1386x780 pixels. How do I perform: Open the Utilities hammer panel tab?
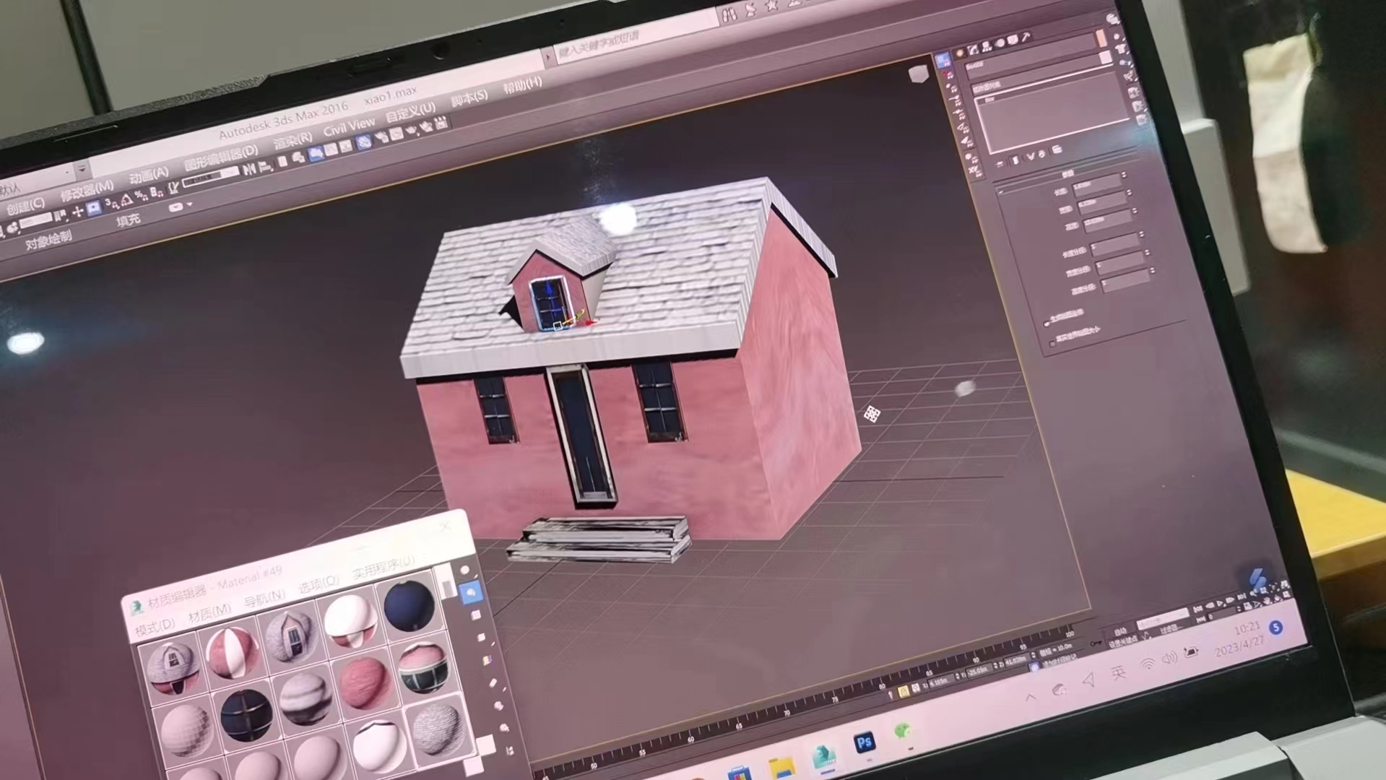1026,37
